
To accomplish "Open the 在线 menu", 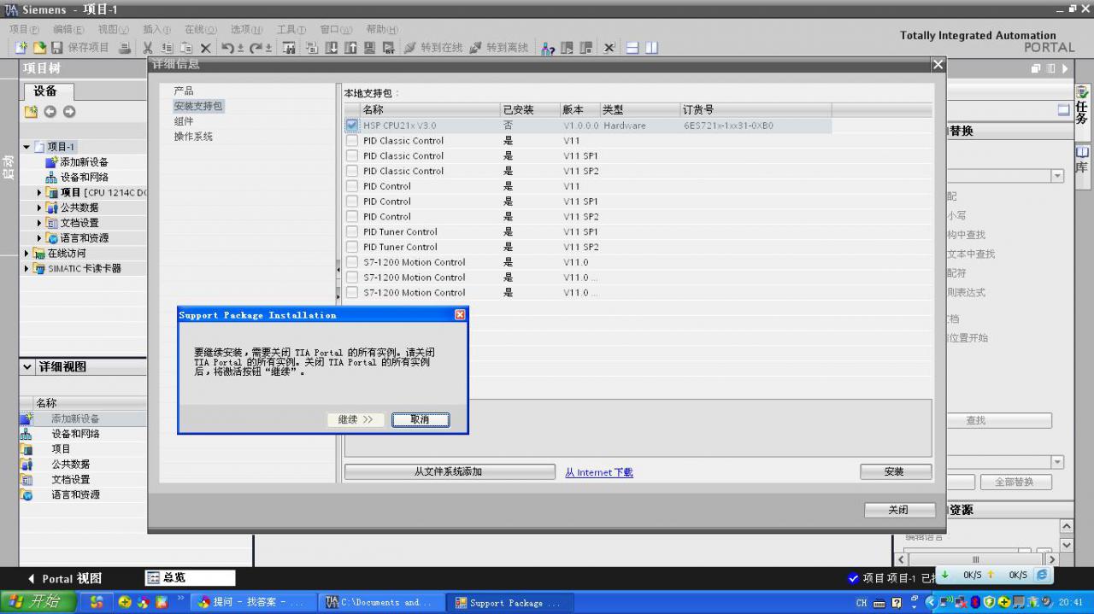I will pos(201,29).
